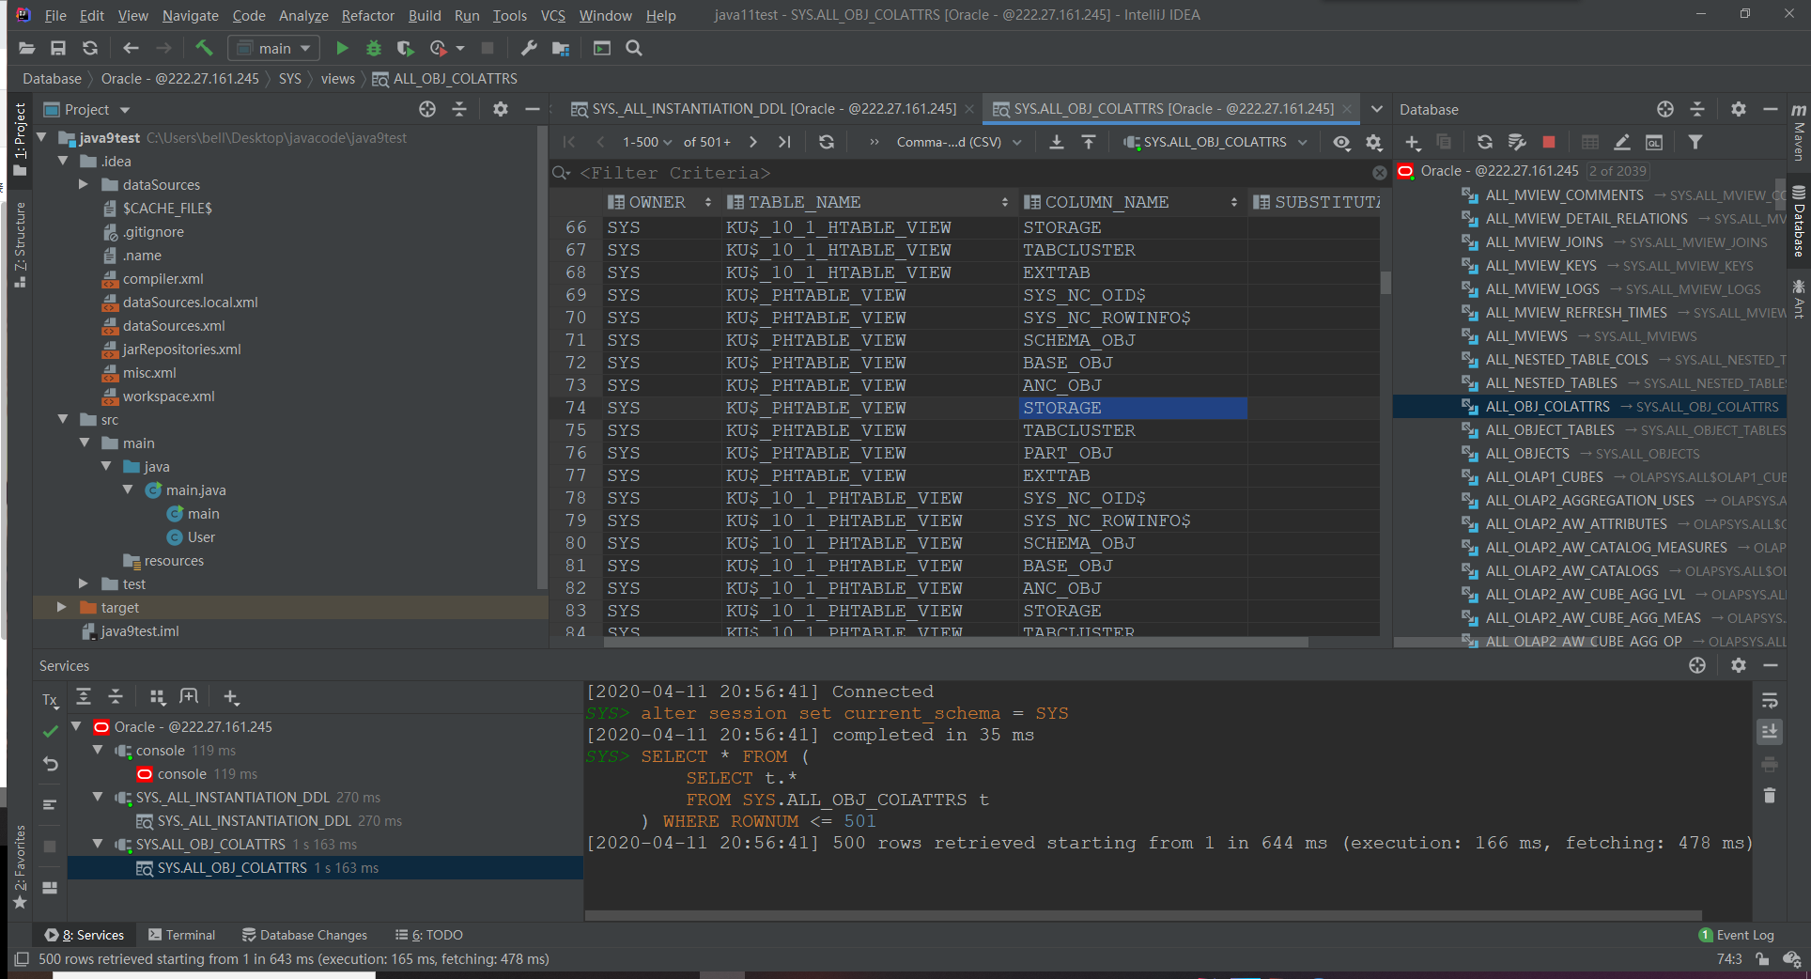
Task: Open the 1-500 page size dropdown
Action: tap(646, 142)
